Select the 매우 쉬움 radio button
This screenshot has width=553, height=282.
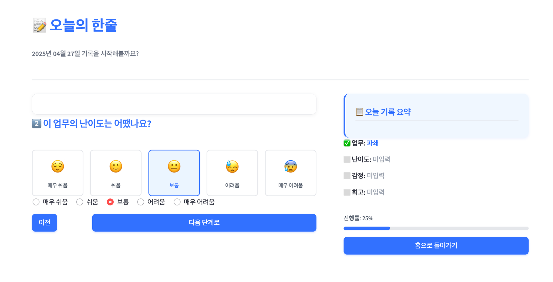(36, 202)
